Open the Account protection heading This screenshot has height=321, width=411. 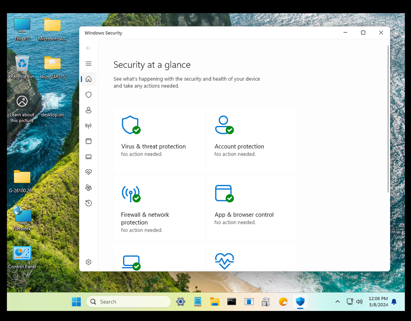coord(239,146)
